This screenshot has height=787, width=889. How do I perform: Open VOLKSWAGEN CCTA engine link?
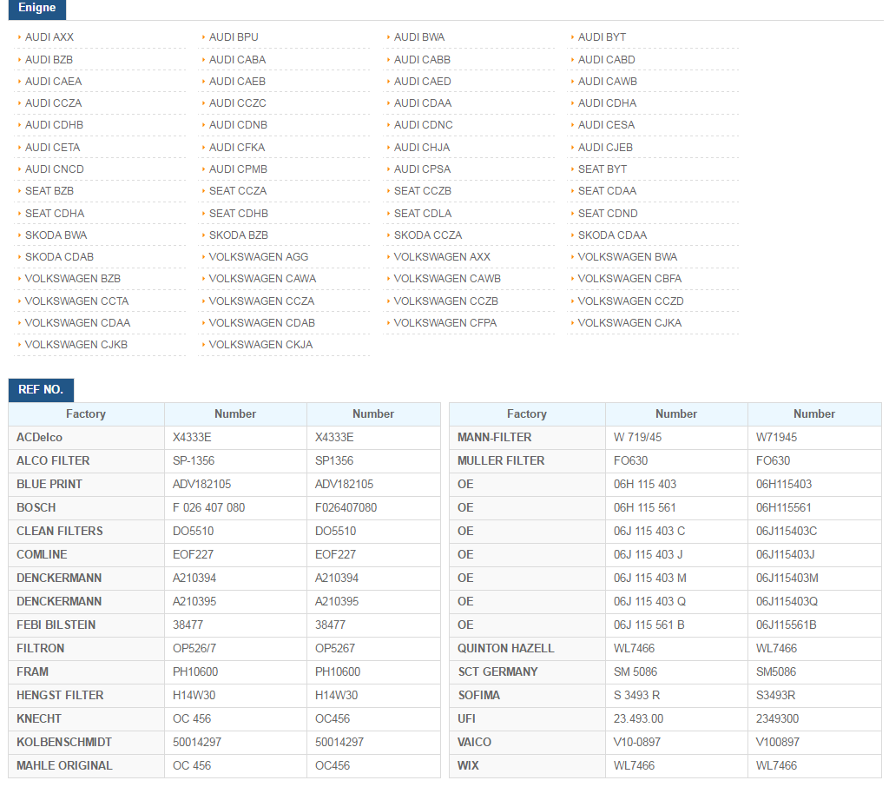click(x=76, y=301)
